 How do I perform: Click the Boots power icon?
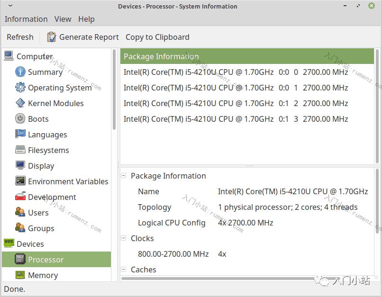[20, 118]
